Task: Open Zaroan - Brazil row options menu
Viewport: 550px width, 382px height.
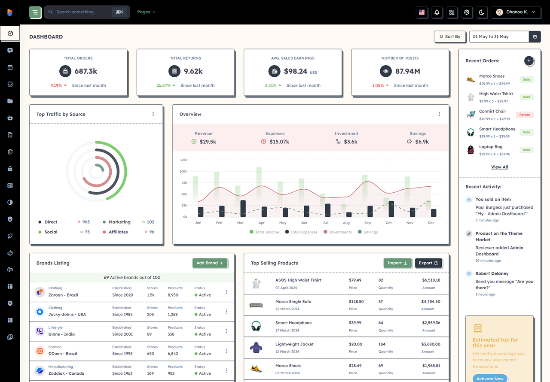Action: pos(226,292)
